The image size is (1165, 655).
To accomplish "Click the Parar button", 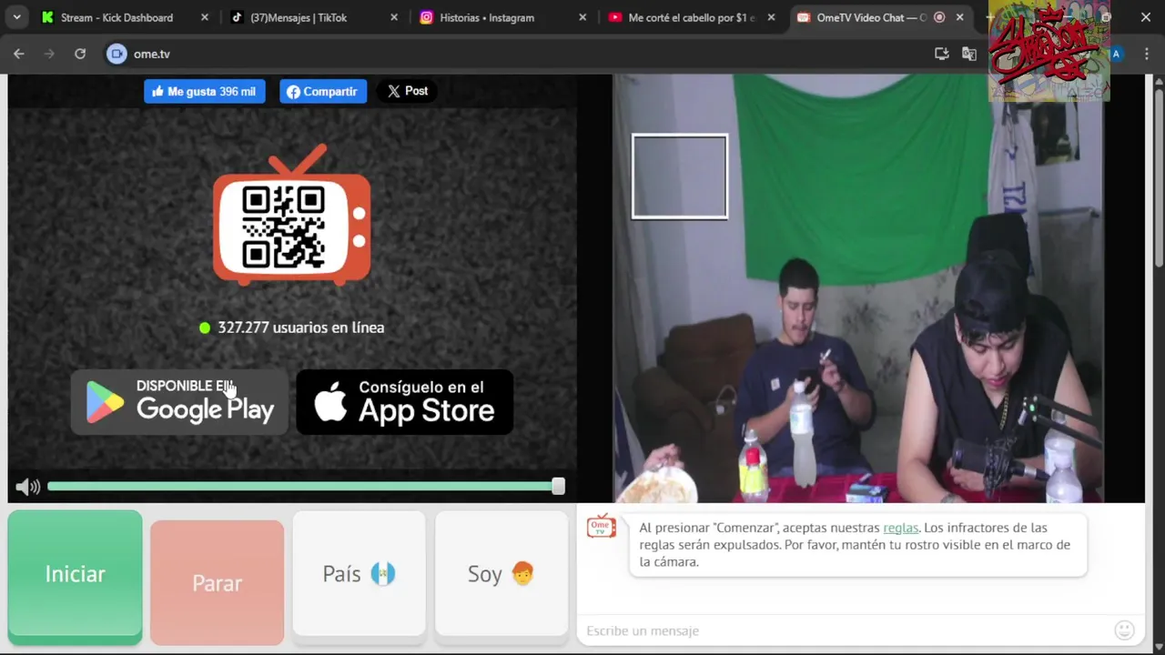I will coord(217,583).
